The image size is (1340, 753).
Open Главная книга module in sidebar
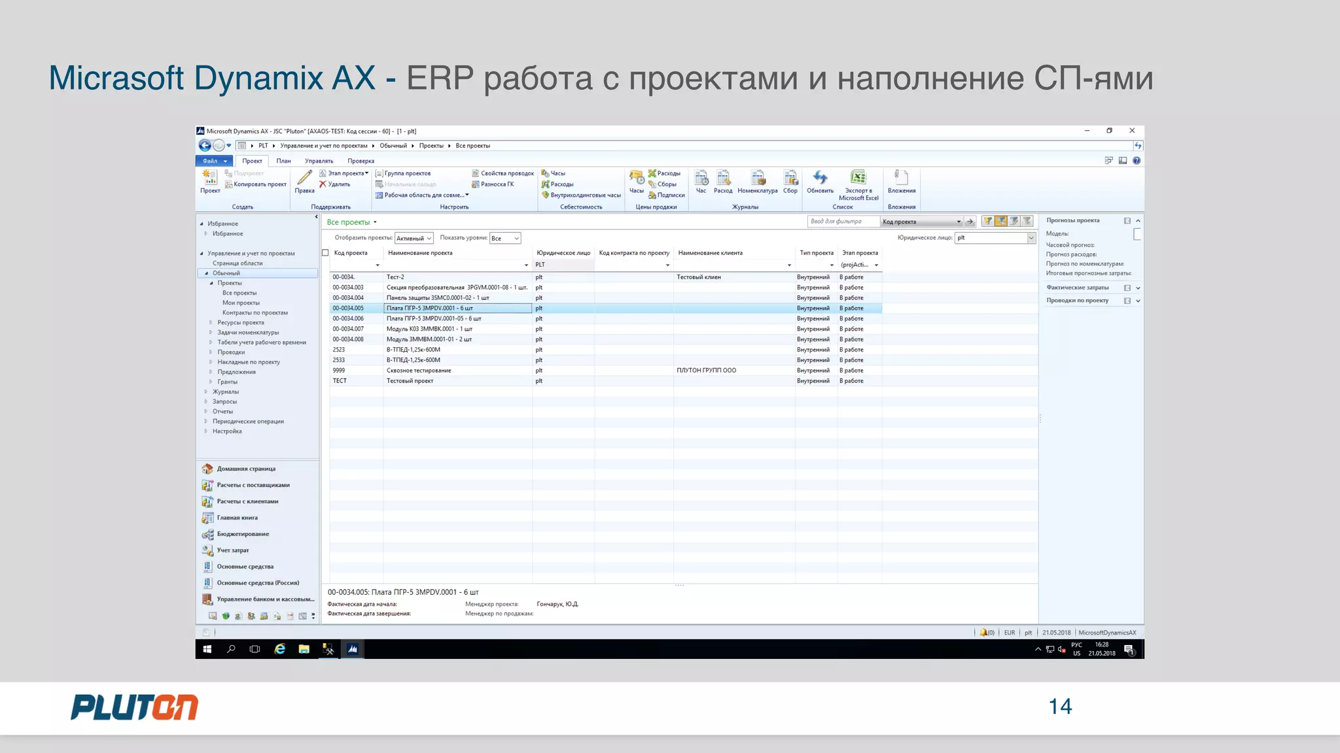point(237,518)
